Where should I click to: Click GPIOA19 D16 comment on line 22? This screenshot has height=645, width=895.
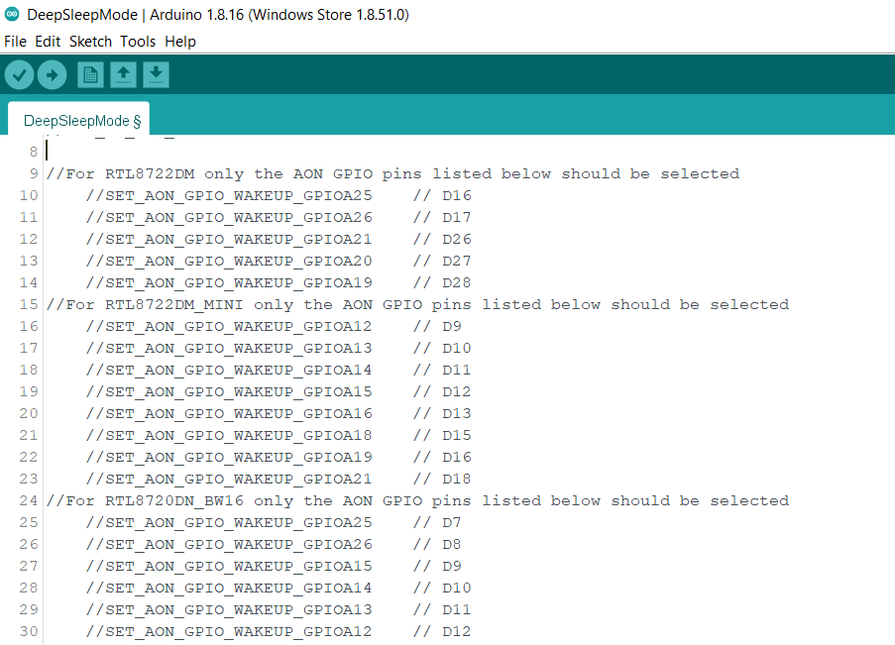279,457
